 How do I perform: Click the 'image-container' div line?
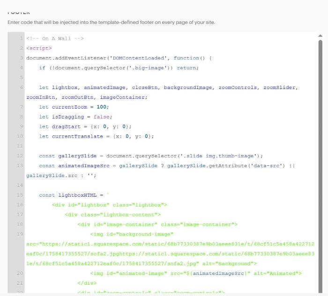[x=157, y=224]
